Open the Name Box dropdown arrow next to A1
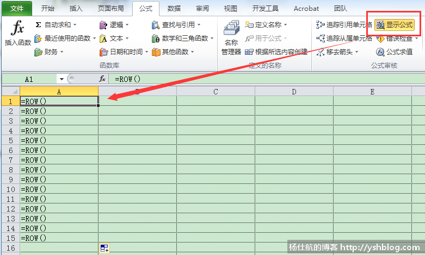 click(x=61, y=79)
